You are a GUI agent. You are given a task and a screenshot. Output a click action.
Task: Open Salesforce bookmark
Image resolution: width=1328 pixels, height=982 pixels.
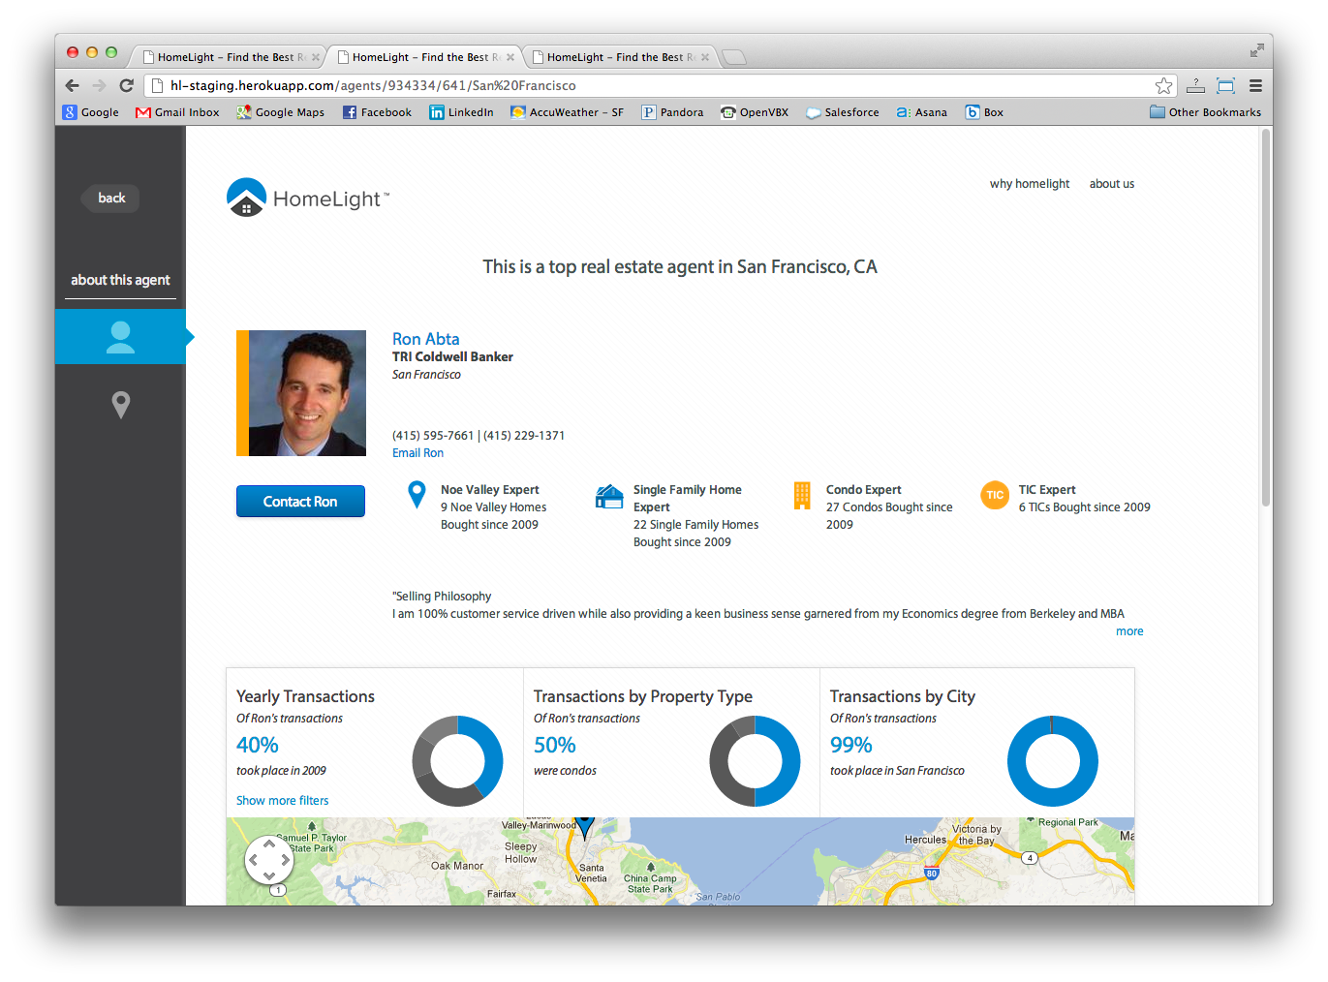click(843, 112)
